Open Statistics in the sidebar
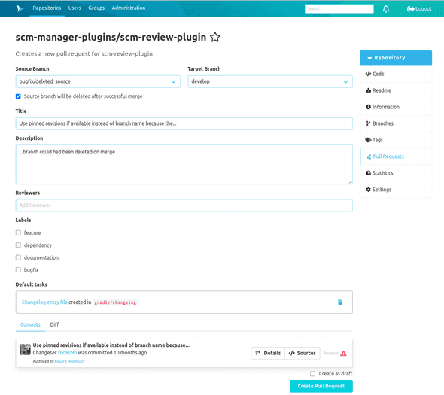444x395 pixels. (396, 173)
